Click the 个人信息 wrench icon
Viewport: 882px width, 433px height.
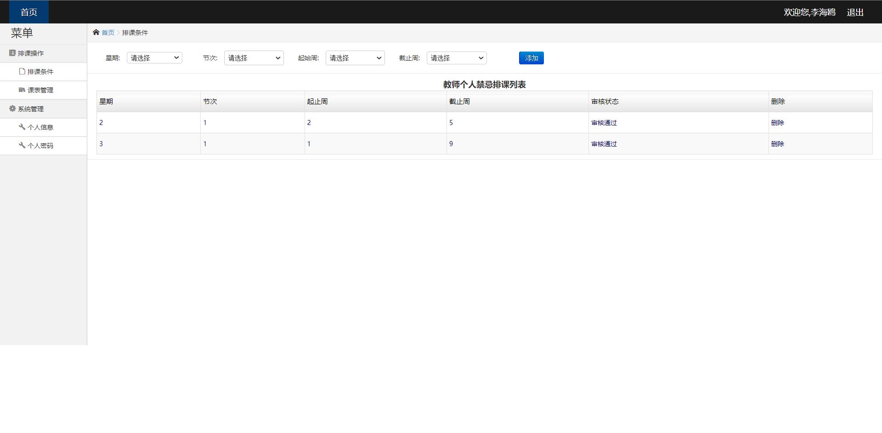point(22,127)
